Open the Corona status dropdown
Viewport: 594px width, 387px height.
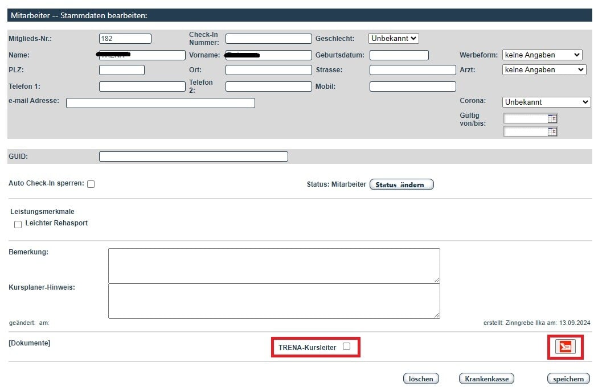click(x=547, y=102)
